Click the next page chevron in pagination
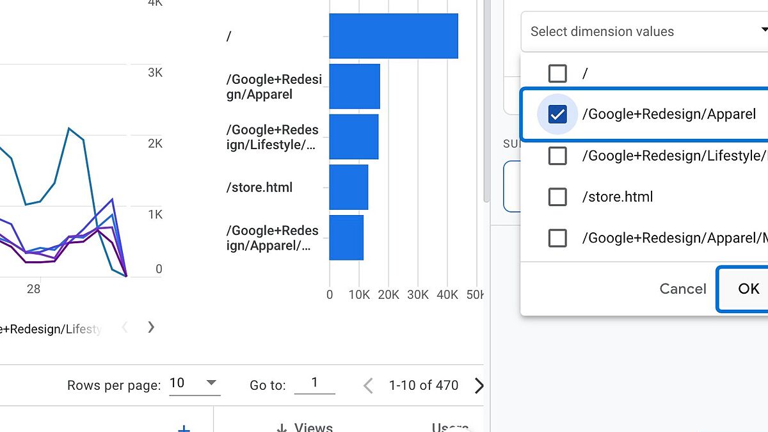 (479, 385)
